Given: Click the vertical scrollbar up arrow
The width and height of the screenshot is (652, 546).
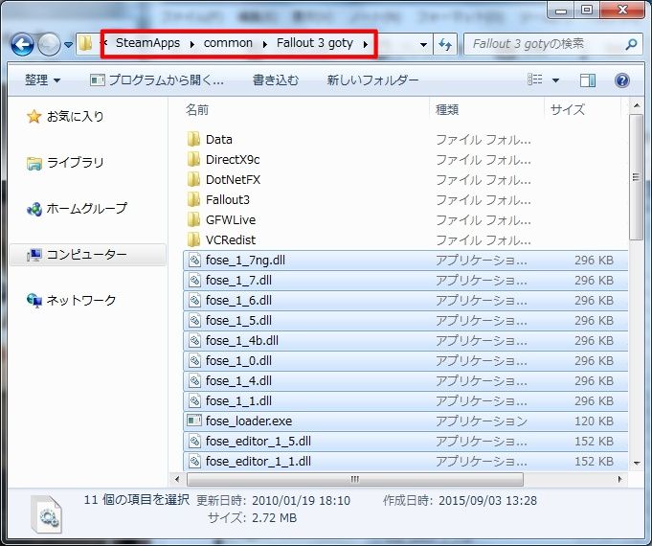Looking at the screenshot, I should (636, 105).
